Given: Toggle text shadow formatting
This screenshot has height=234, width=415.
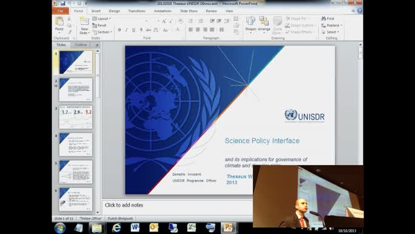Looking at the screenshot, I should point(141,30).
